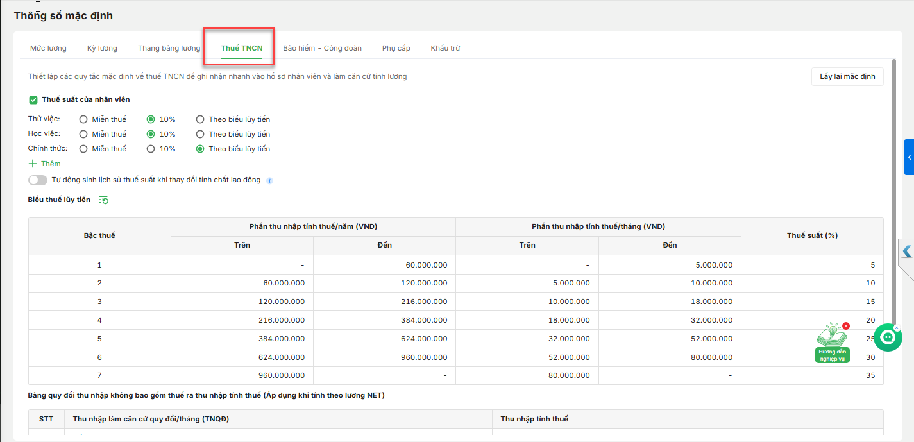Click the vertical scrollbar of the settings panel
The image size is (914, 442).
pyautogui.click(x=894, y=192)
